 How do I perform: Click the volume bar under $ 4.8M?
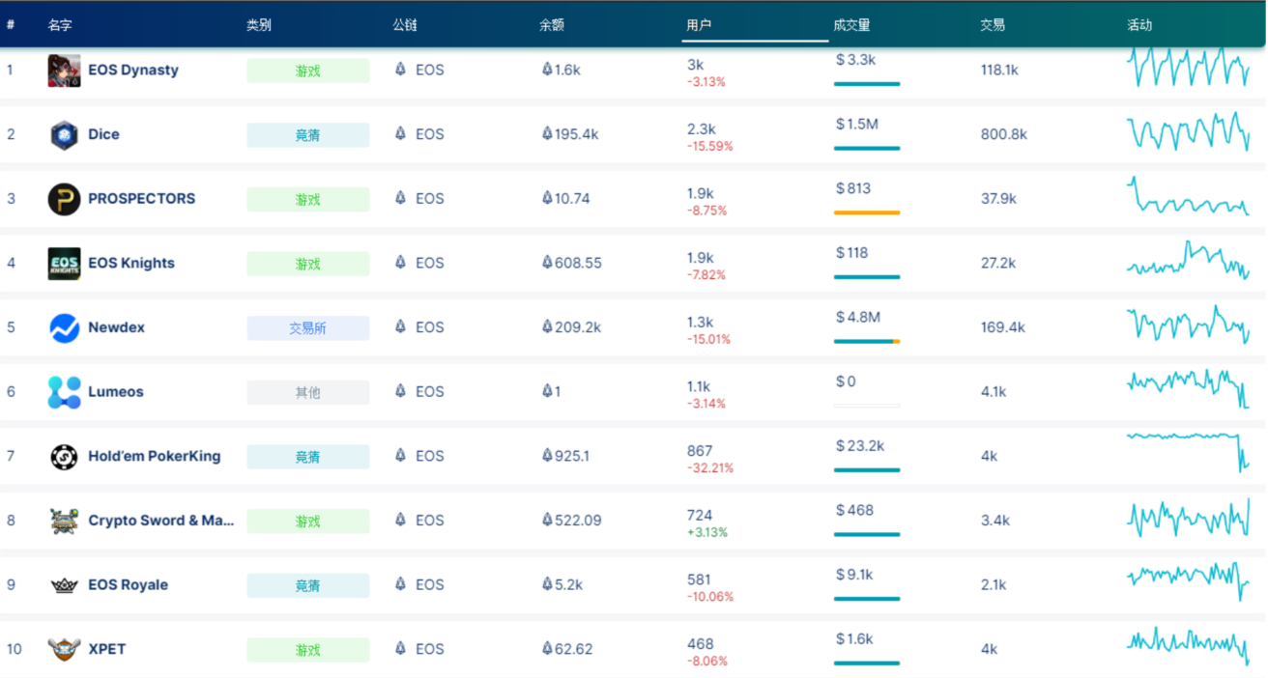pos(867,341)
